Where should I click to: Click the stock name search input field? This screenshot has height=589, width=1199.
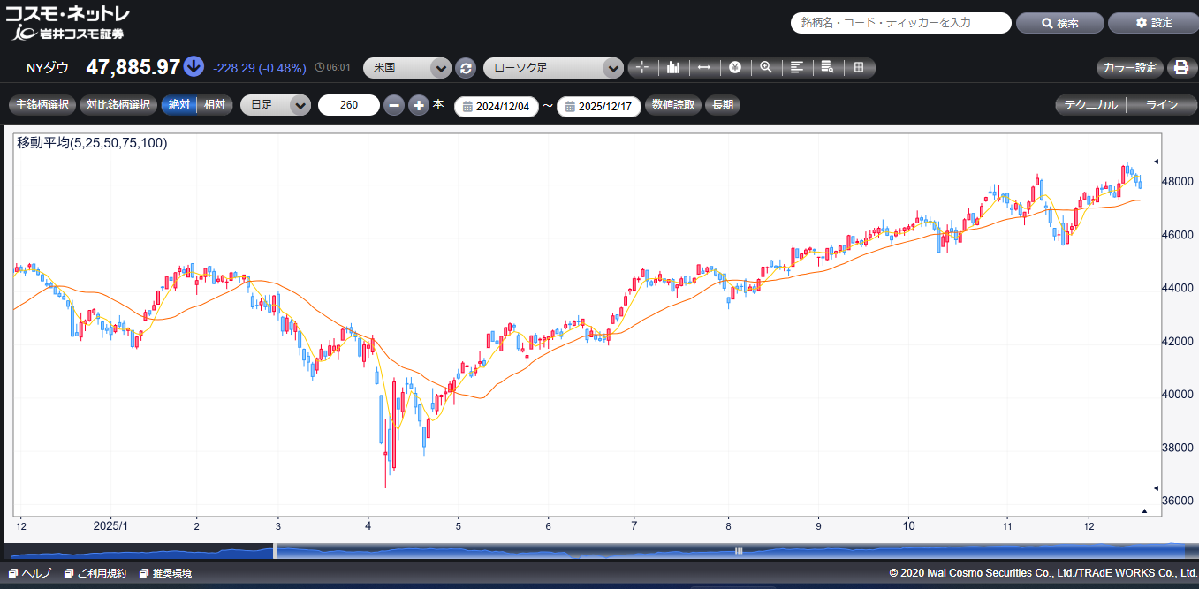click(x=900, y=23)
